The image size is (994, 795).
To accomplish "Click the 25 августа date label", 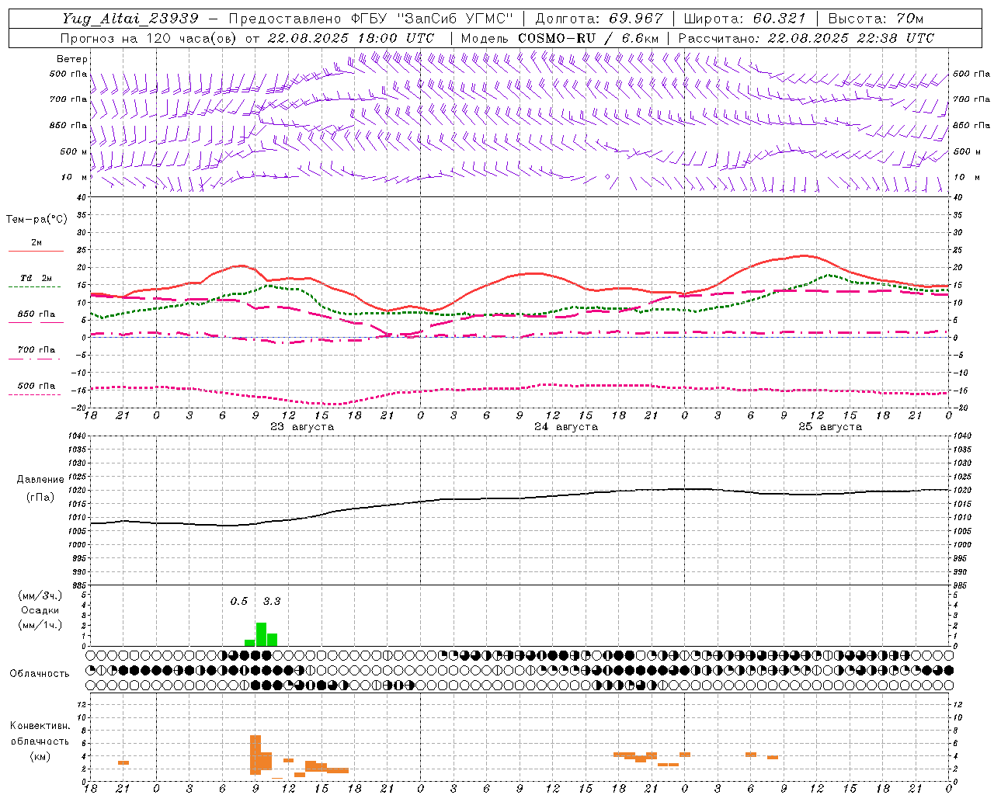I will pos(830,427).
